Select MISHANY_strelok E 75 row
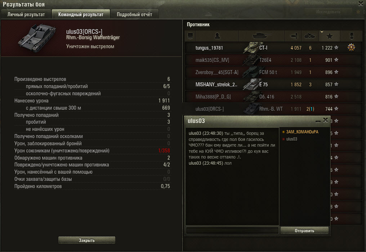 (x=273, y=84)
